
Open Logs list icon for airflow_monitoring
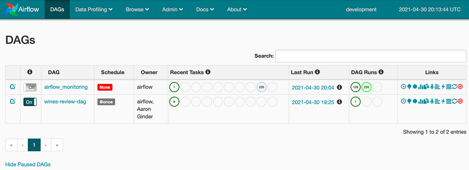point(449,87)
